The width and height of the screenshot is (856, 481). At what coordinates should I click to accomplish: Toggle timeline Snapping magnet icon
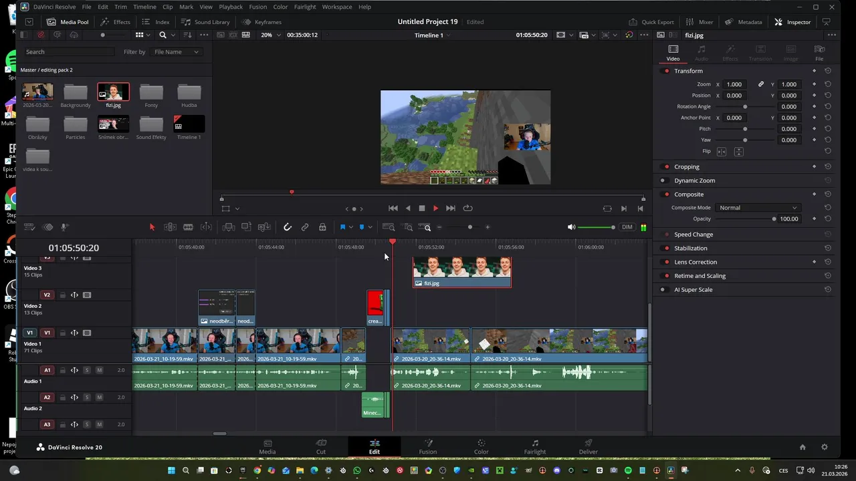tap(288, 227)
